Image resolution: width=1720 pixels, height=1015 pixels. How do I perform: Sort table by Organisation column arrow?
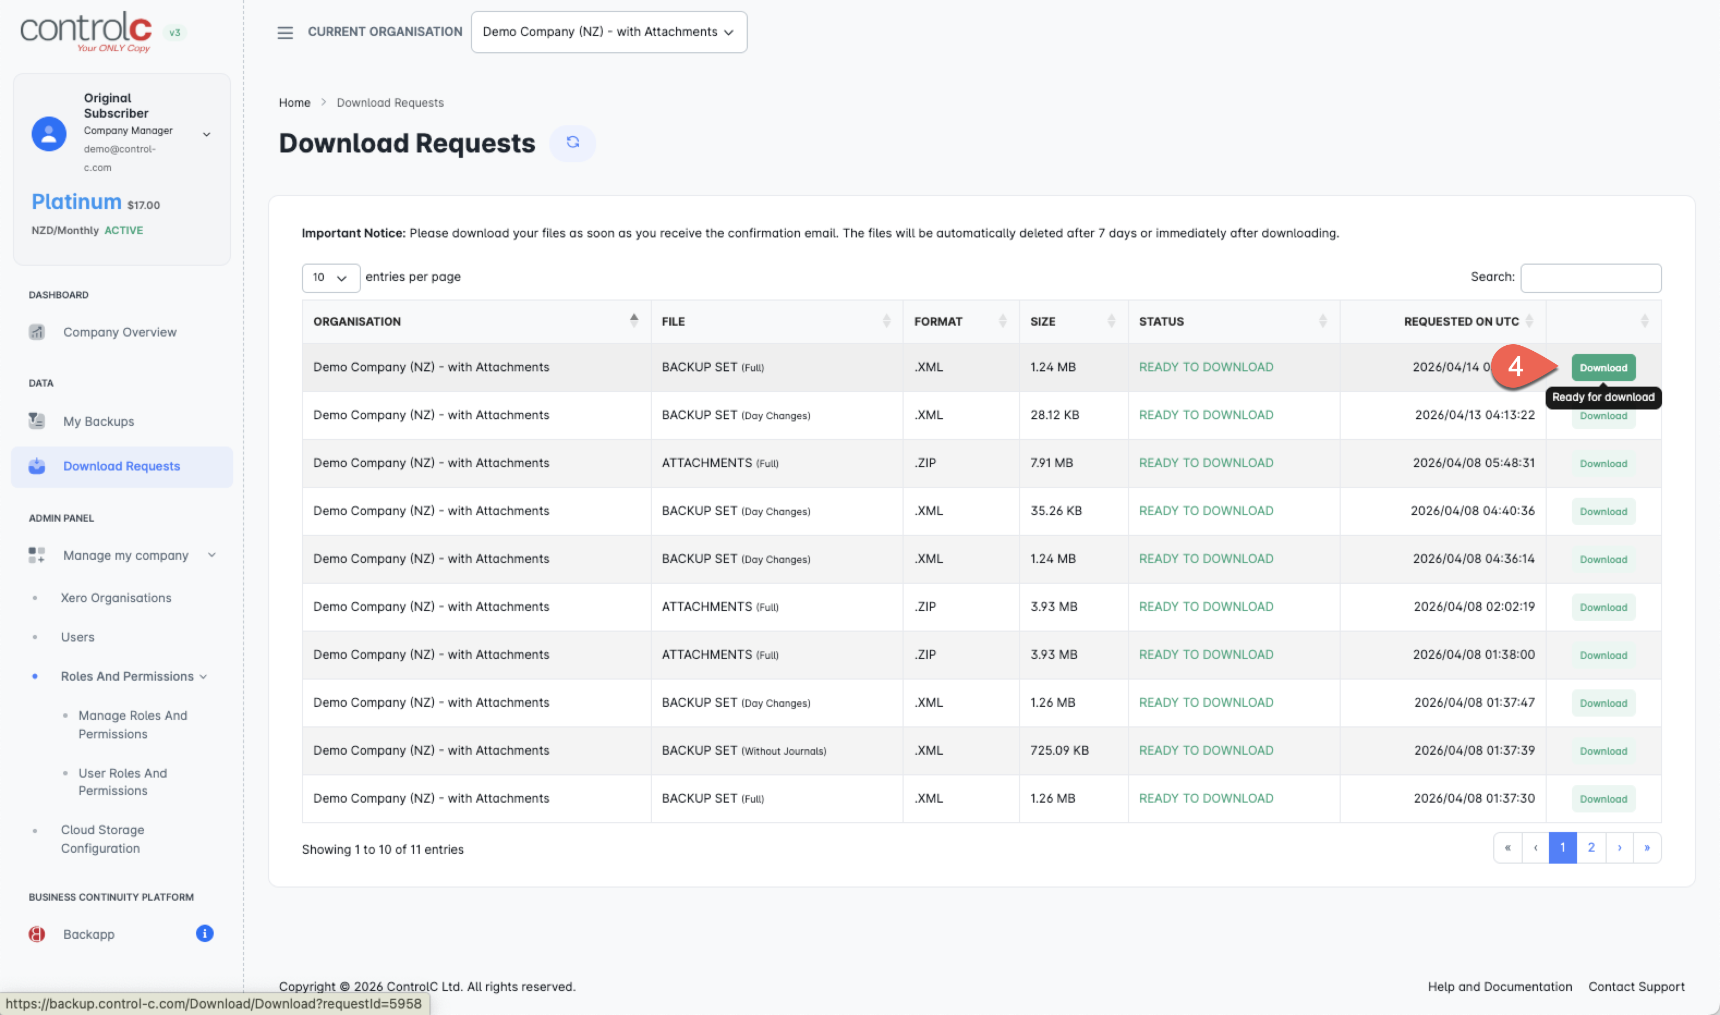tap(634, 320)
